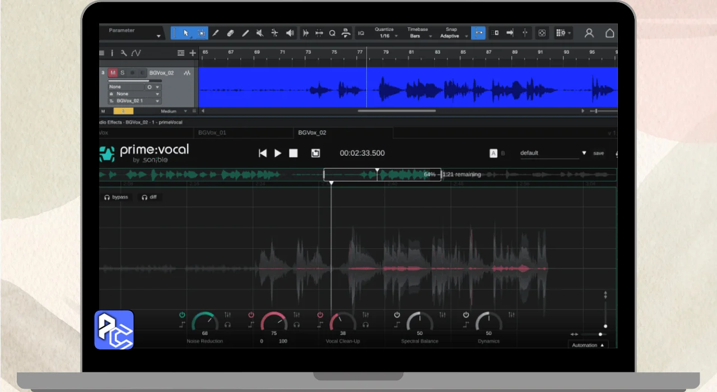Click the Play button in prime:vocal
Image resolution: width=717 pixels, height=392 pixels.
click(x=278, y=153)
